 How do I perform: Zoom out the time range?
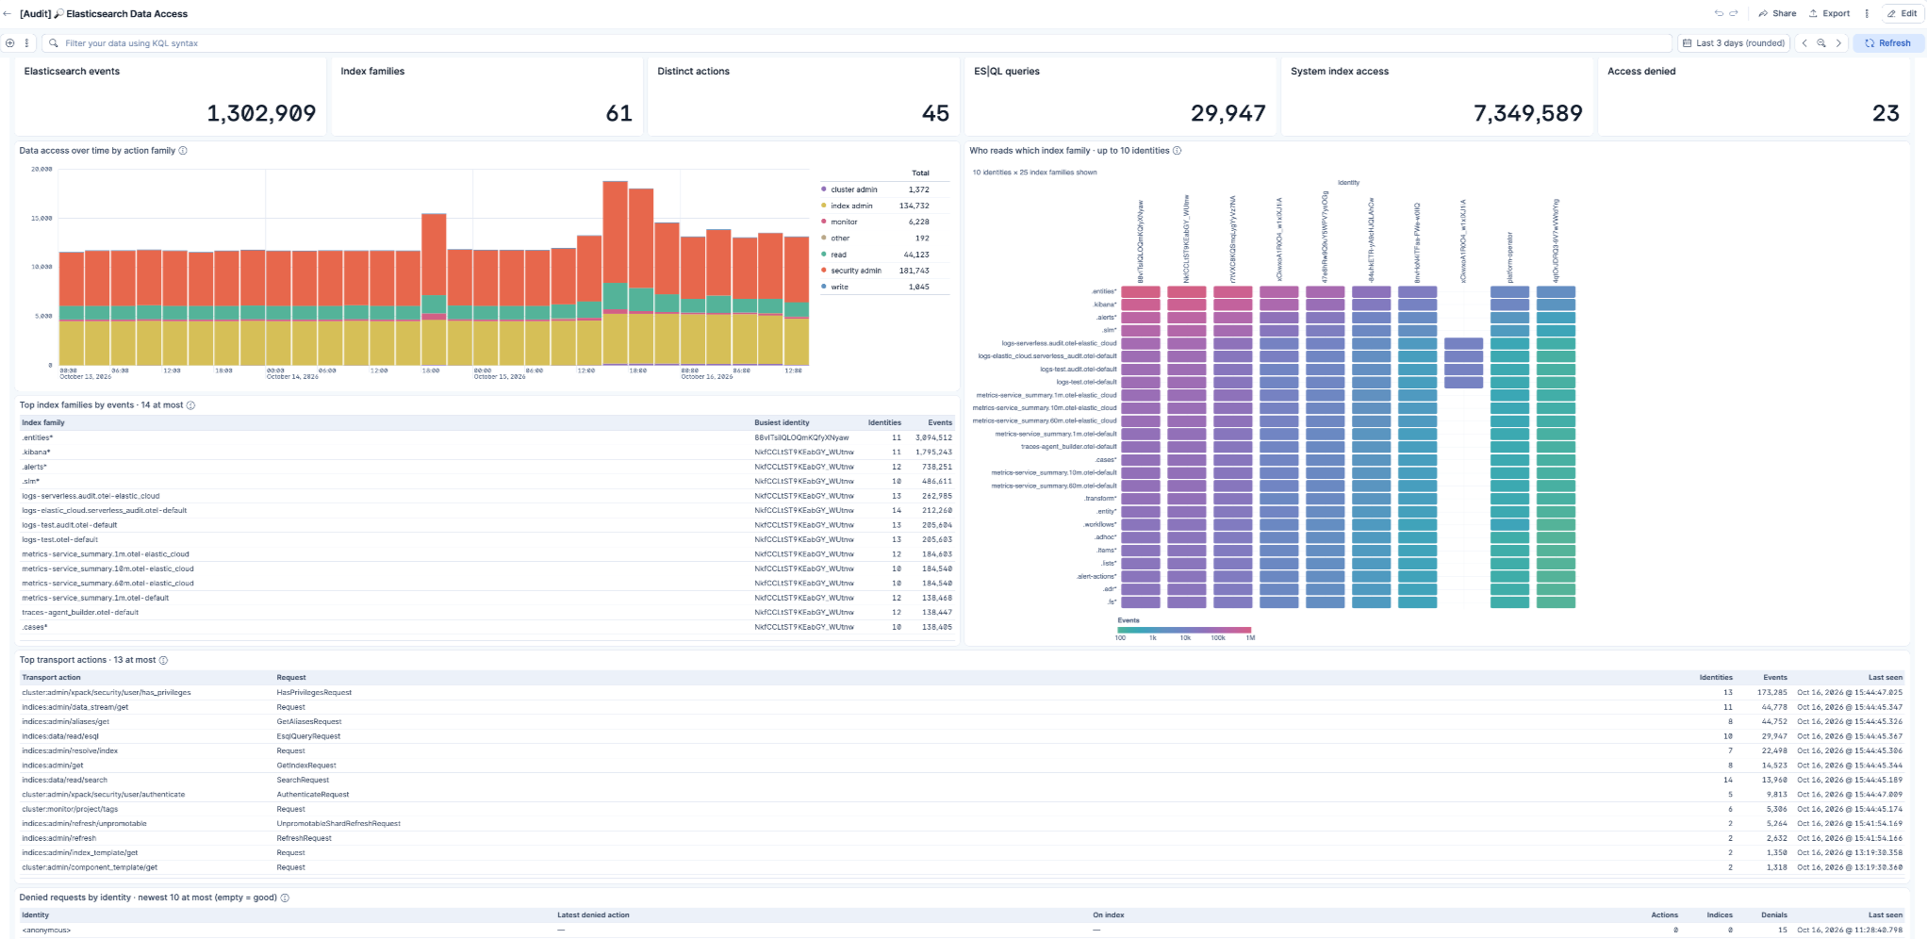[x=1821, y=43]
